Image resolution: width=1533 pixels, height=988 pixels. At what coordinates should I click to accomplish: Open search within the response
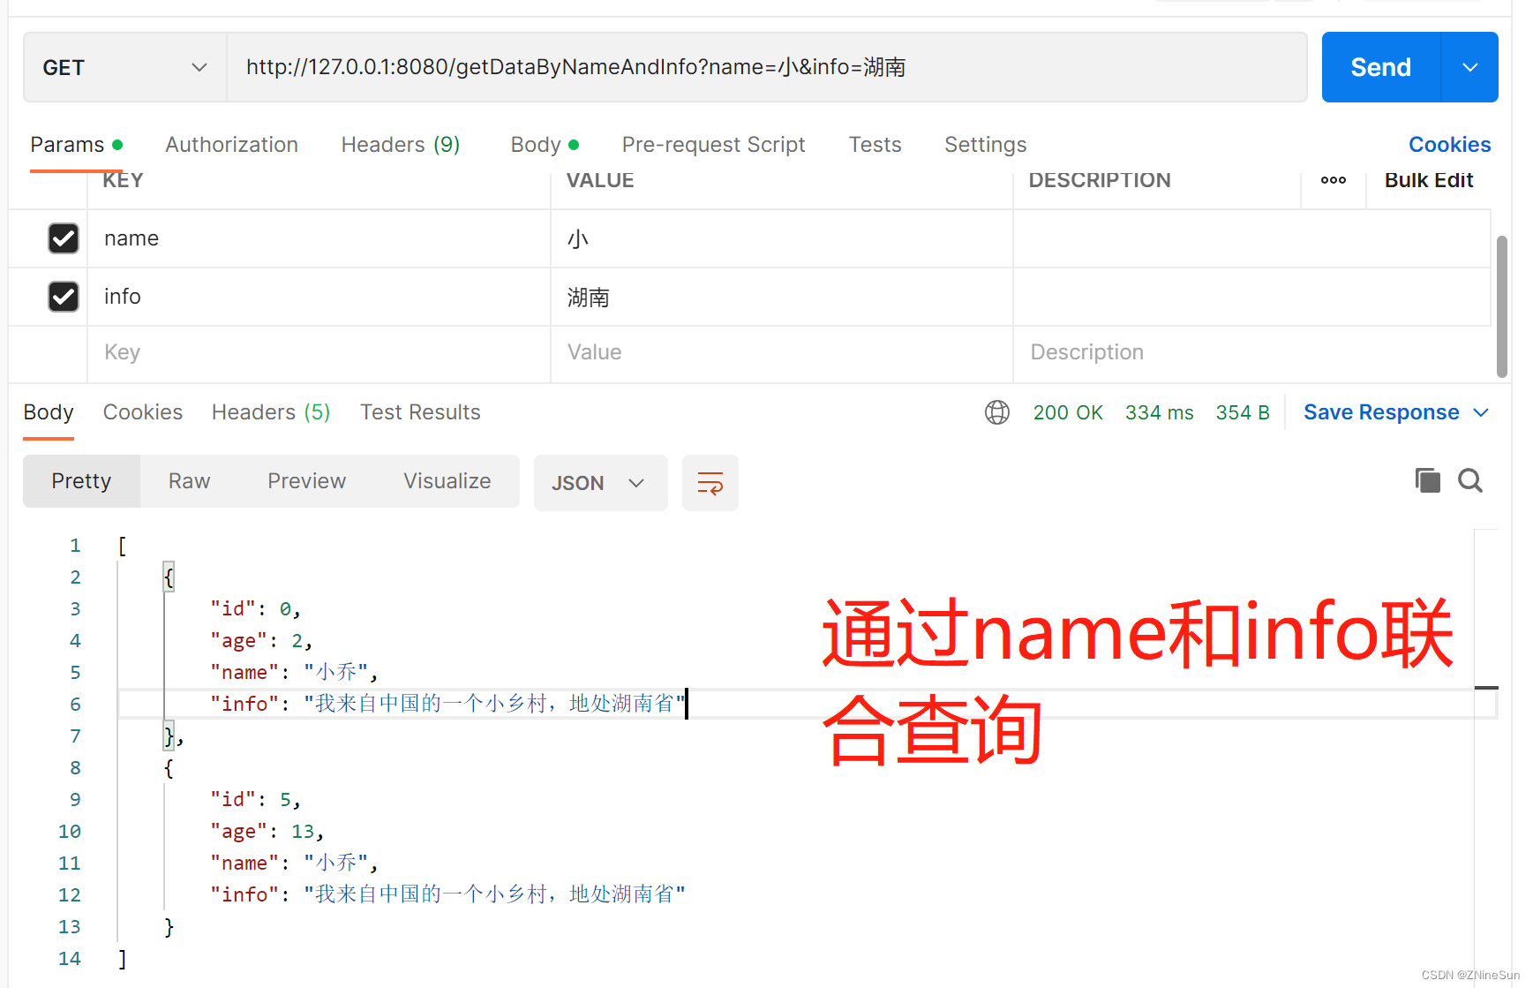[x=1469, y=480]
